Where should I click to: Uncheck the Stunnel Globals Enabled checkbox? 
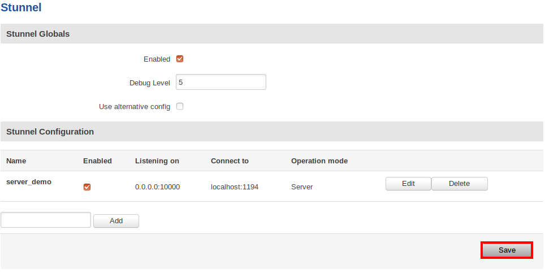point(180,59)
